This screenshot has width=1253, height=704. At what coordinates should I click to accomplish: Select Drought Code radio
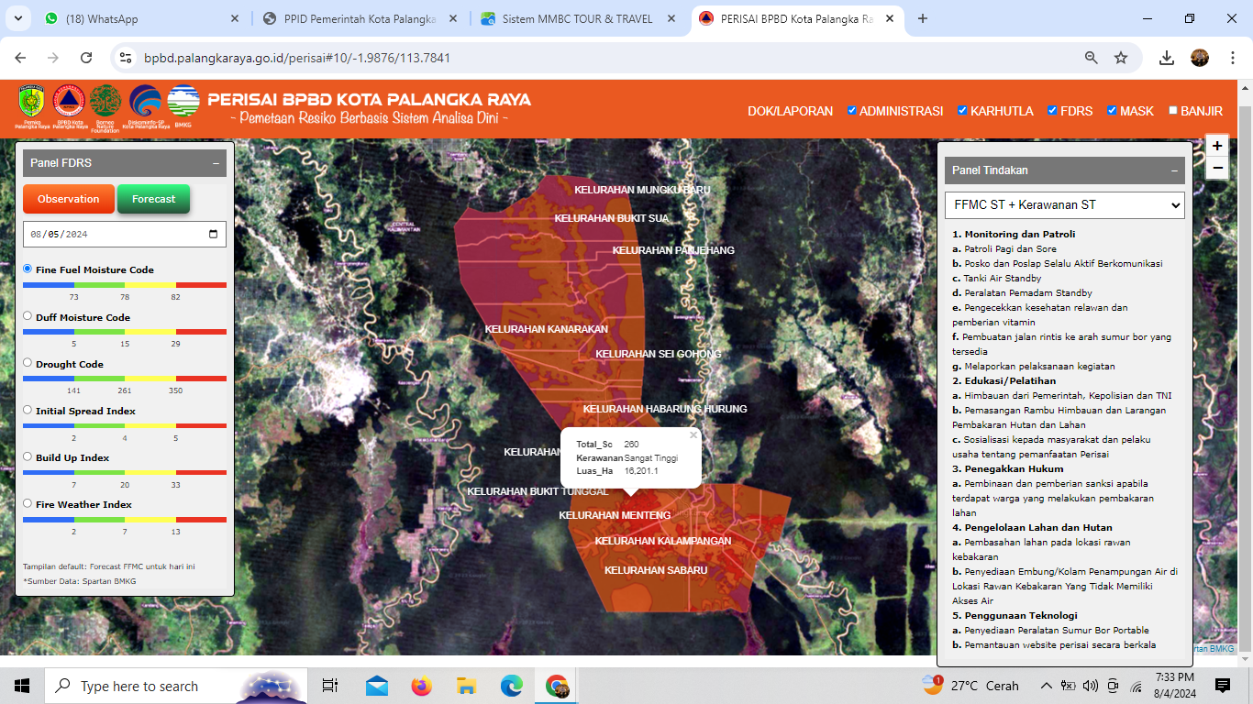coord(28,363)
